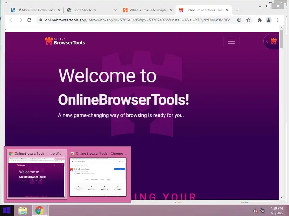Switch to More Free Downloads tab

[36, 10]
